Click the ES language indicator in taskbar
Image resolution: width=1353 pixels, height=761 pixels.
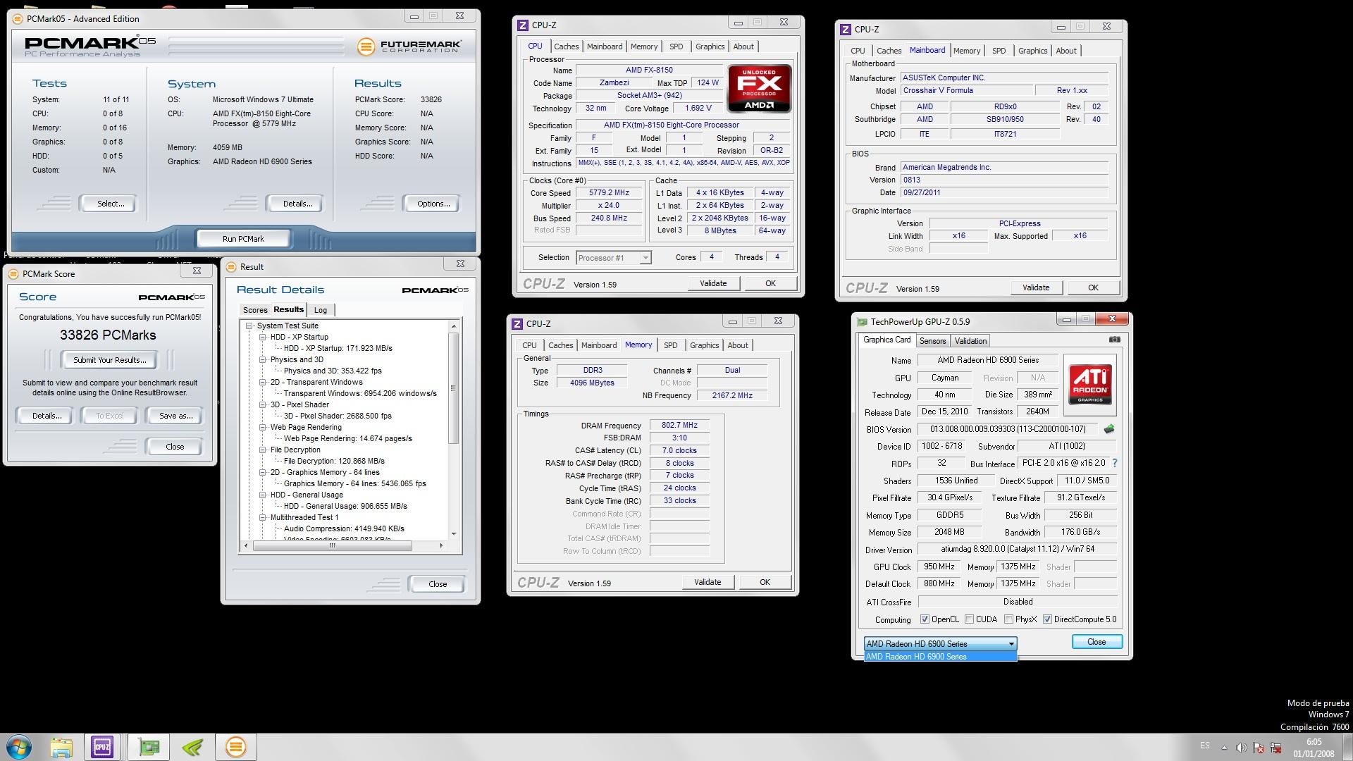(1204, 745)
